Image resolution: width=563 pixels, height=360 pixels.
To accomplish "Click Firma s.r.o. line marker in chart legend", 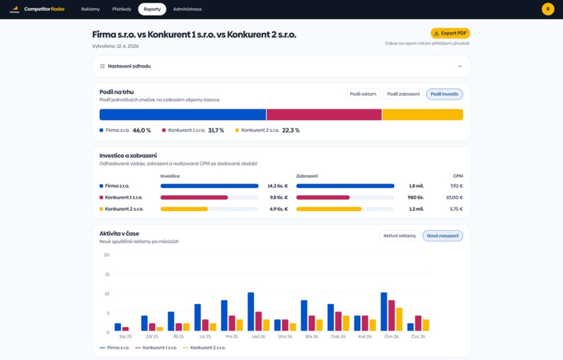I will tap(102, 348).
